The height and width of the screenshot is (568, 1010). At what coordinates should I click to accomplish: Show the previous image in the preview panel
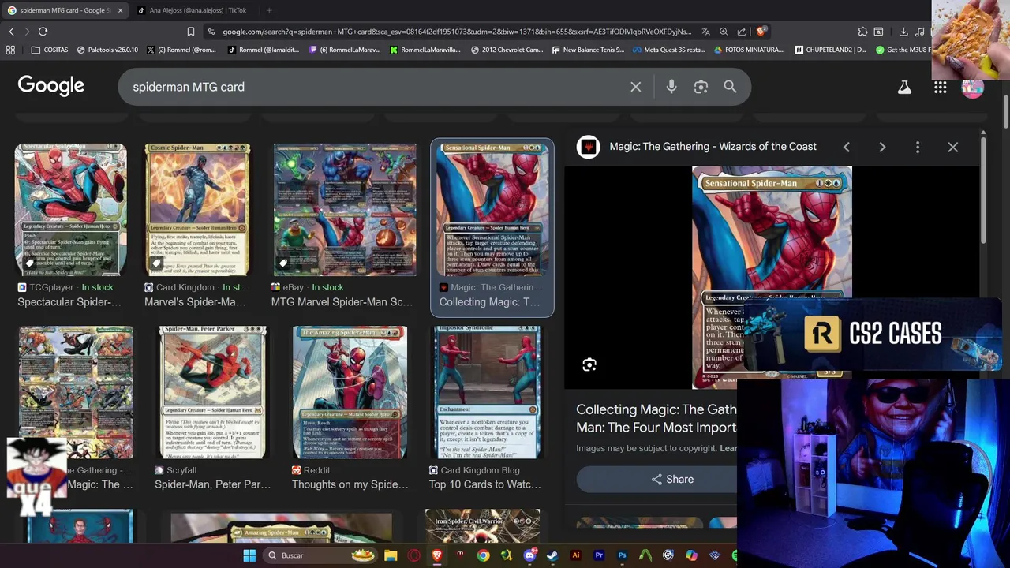click(x=847, y=147)
